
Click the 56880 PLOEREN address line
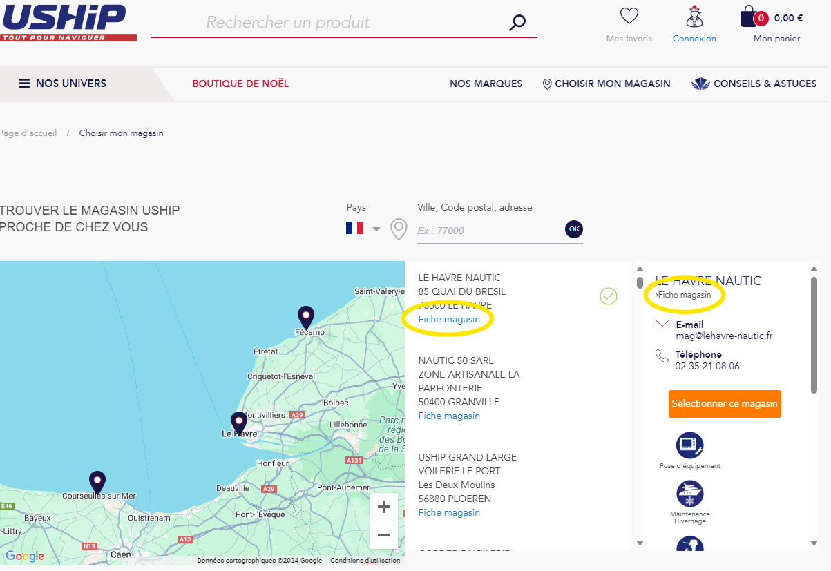click(x=455, y=499)
